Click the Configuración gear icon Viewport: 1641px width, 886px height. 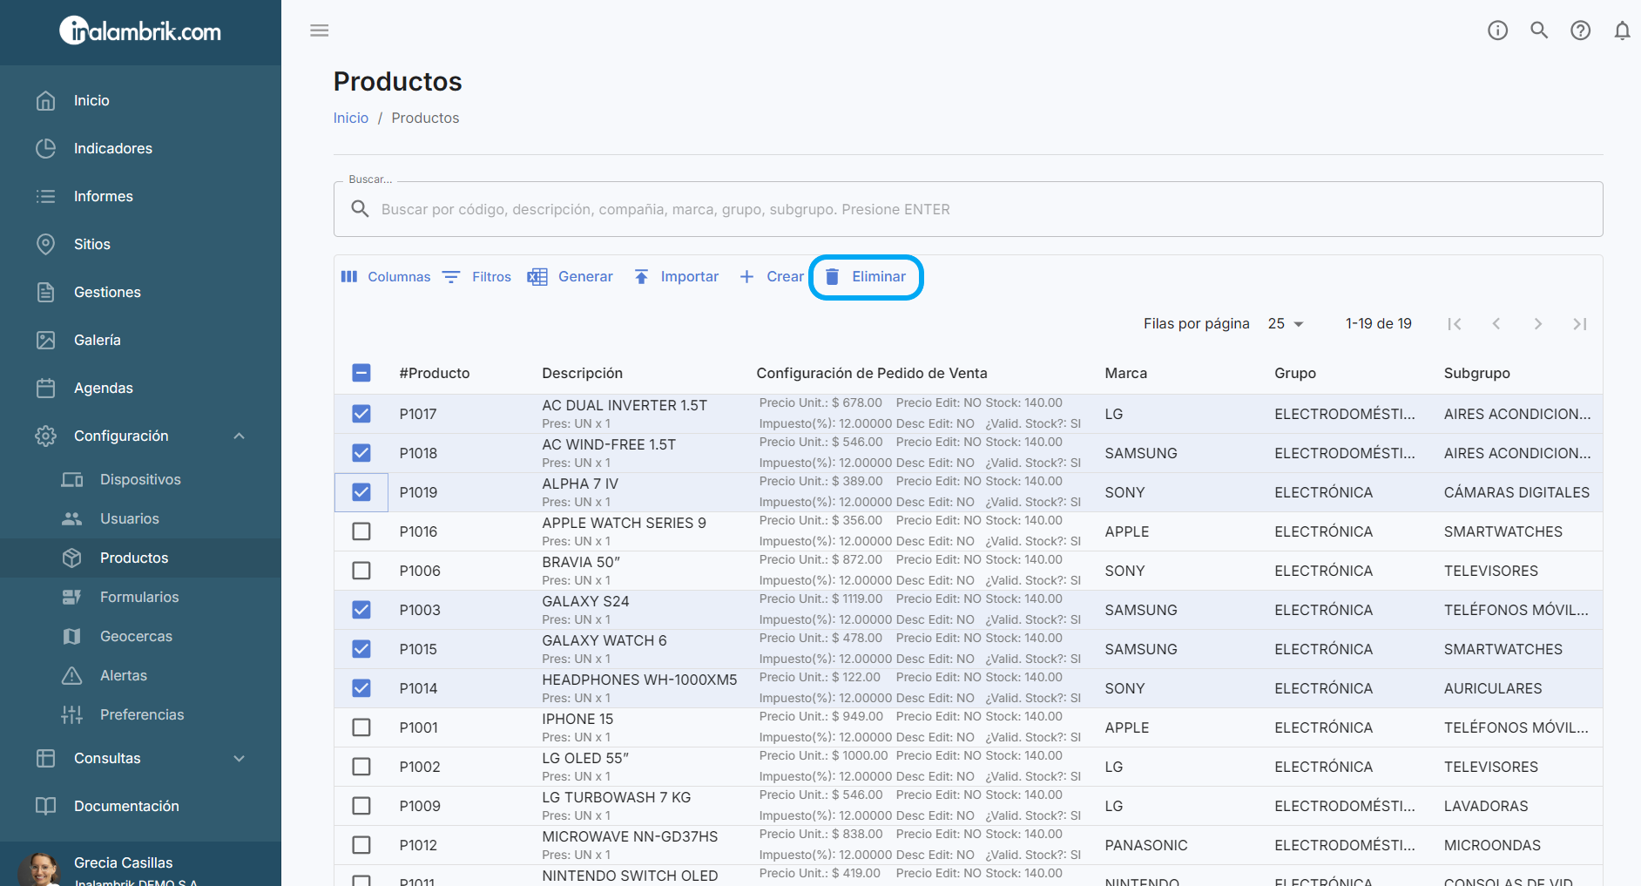pos(46,436)
